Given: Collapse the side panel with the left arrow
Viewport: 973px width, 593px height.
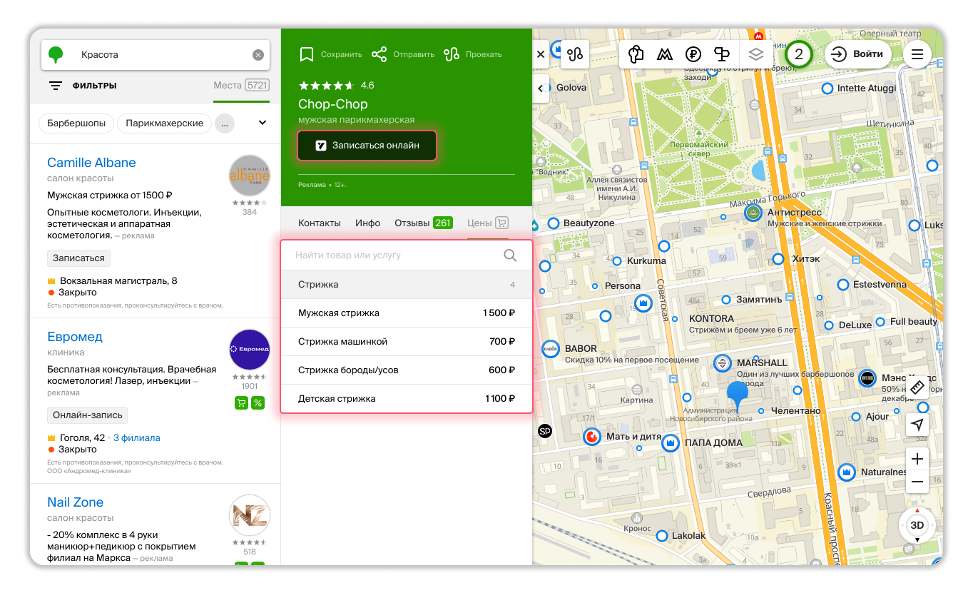Looking at the screenshot, I should (x=540, y=88).
